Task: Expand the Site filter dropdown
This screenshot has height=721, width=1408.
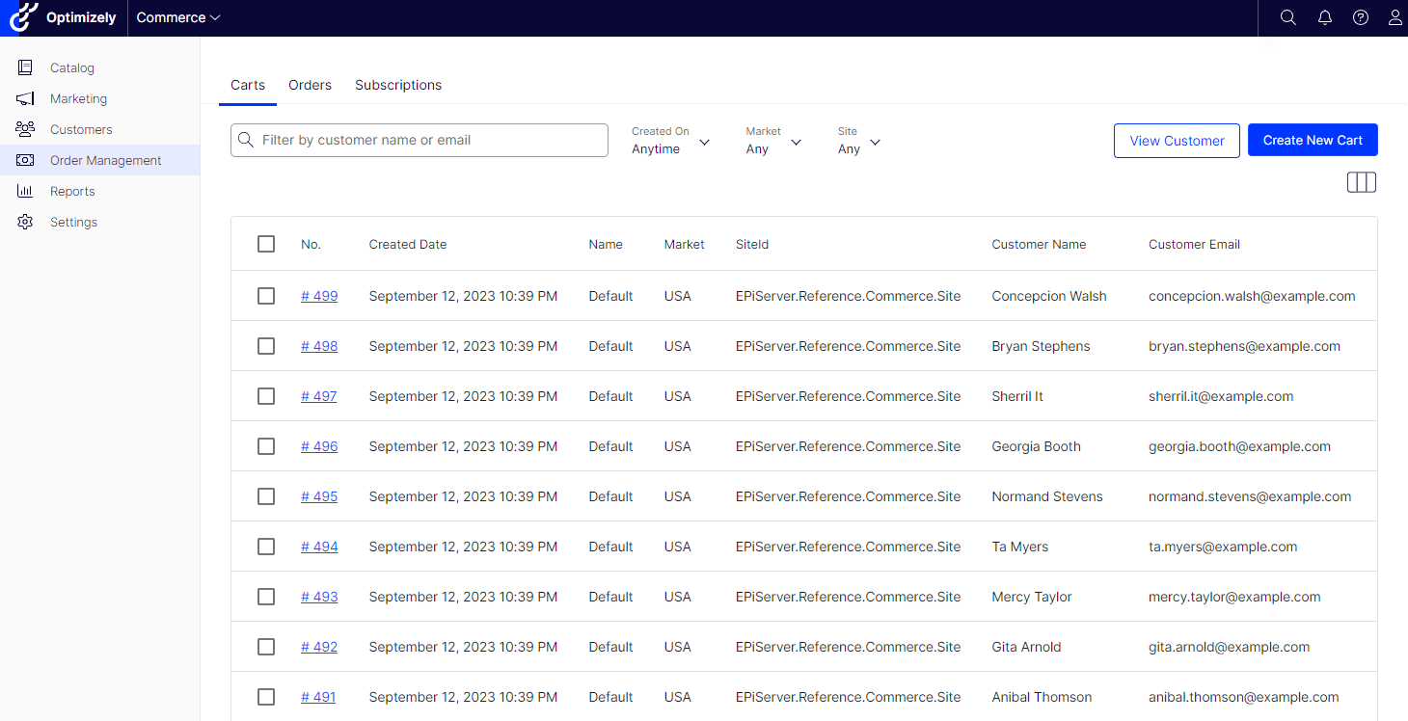Action: click(x=859, y=141)
